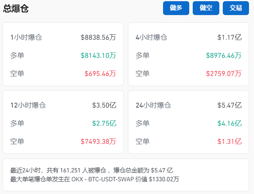
Task: Click the 做空 button
Action: click(206, 8)
